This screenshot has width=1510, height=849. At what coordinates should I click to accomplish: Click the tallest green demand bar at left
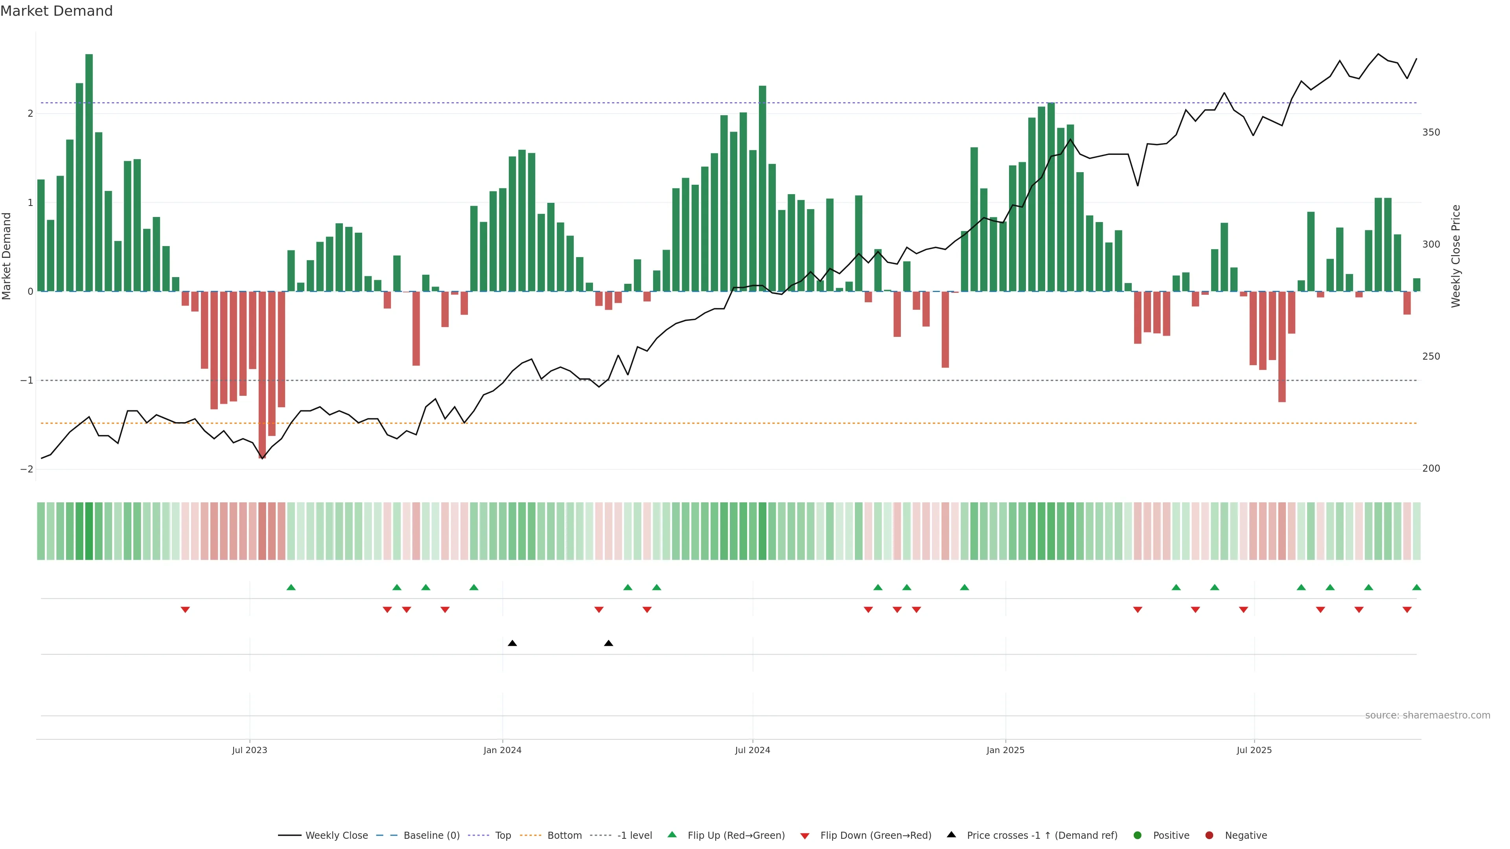click(x=89, y=173)
